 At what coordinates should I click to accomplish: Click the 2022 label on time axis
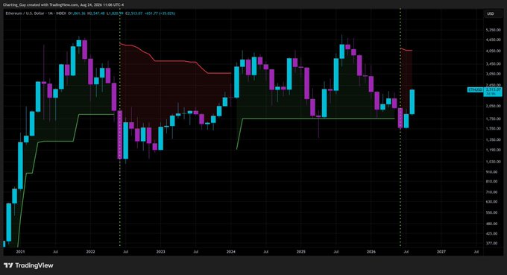point(90,251)
